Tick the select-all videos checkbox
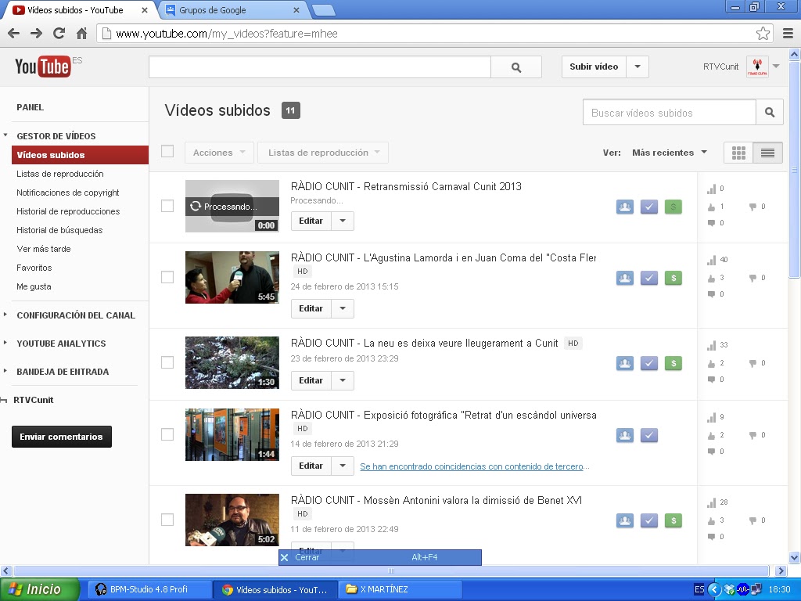 click(x=167, y=151)
